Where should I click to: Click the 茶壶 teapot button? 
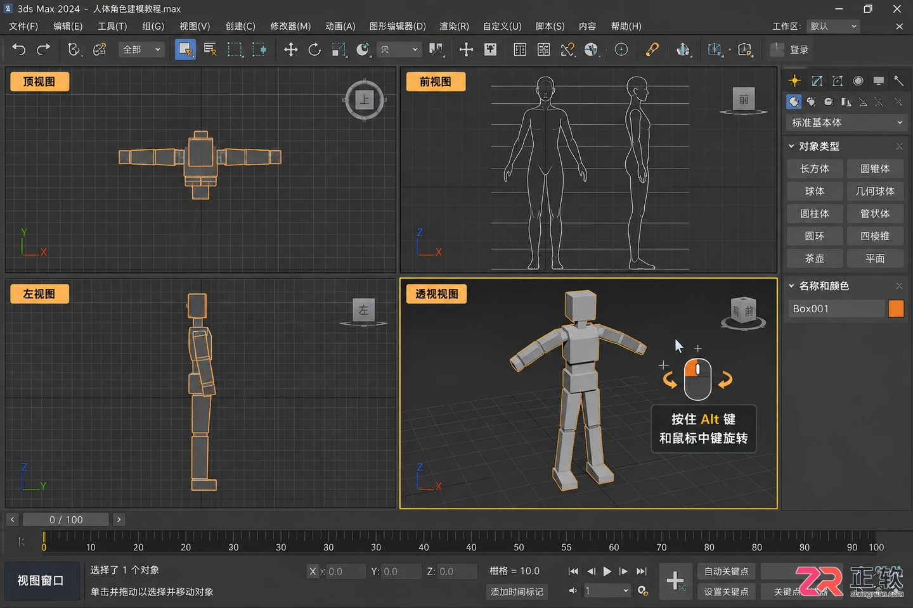(815, 258)
